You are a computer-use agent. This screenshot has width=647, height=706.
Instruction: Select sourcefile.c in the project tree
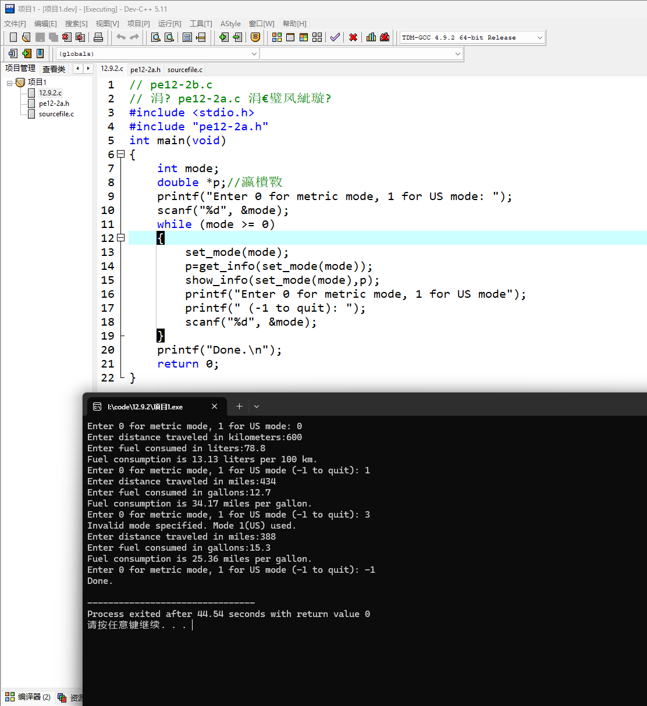pyautogui.click(x=56, y=114)
